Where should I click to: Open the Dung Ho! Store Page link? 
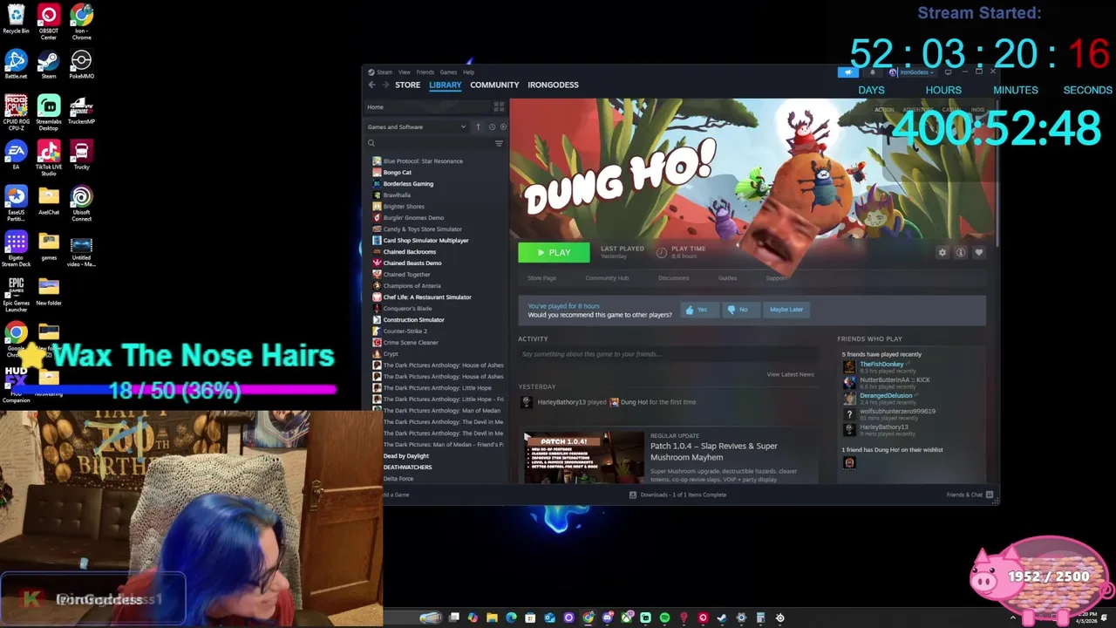click(541, 278)
